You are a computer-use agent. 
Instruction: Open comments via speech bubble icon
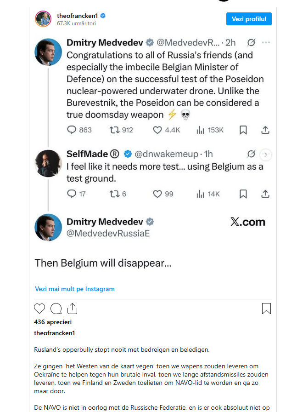[56, 308]
